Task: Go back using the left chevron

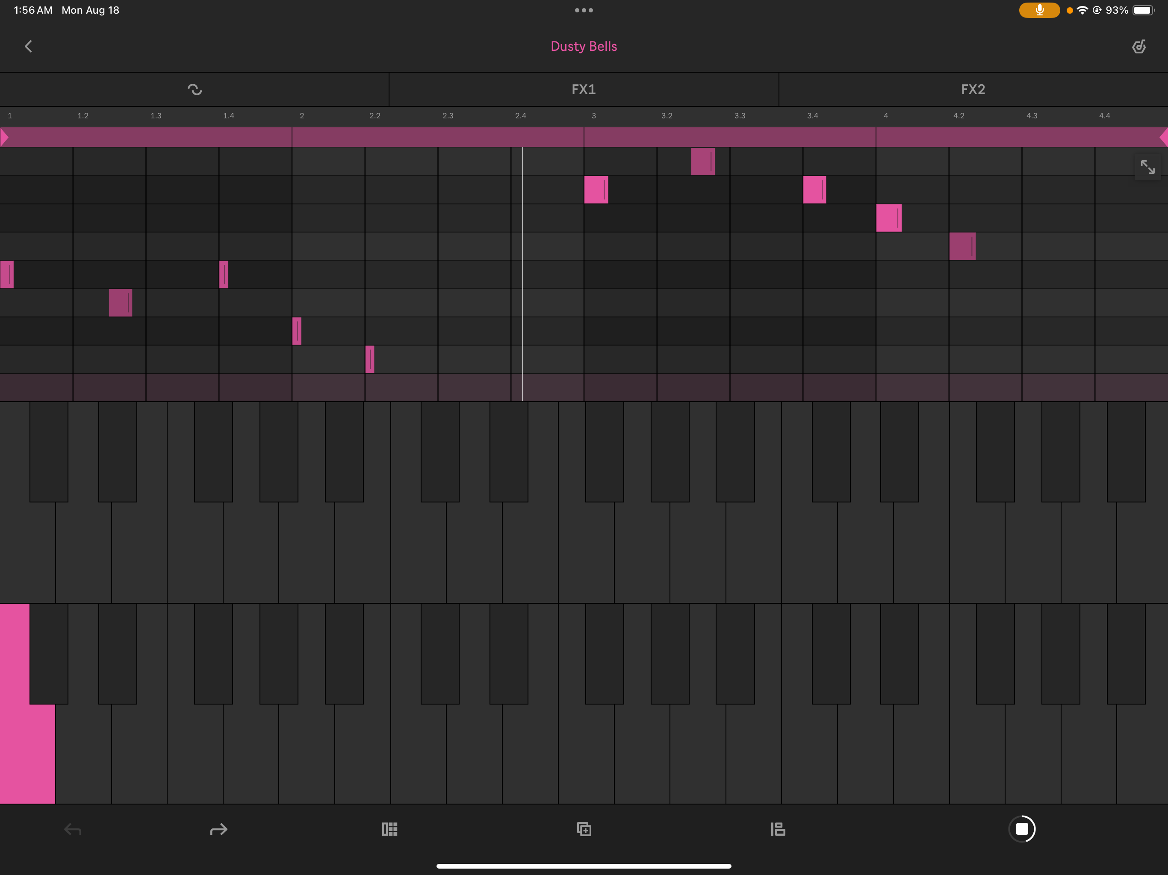Action: (29, 47)
